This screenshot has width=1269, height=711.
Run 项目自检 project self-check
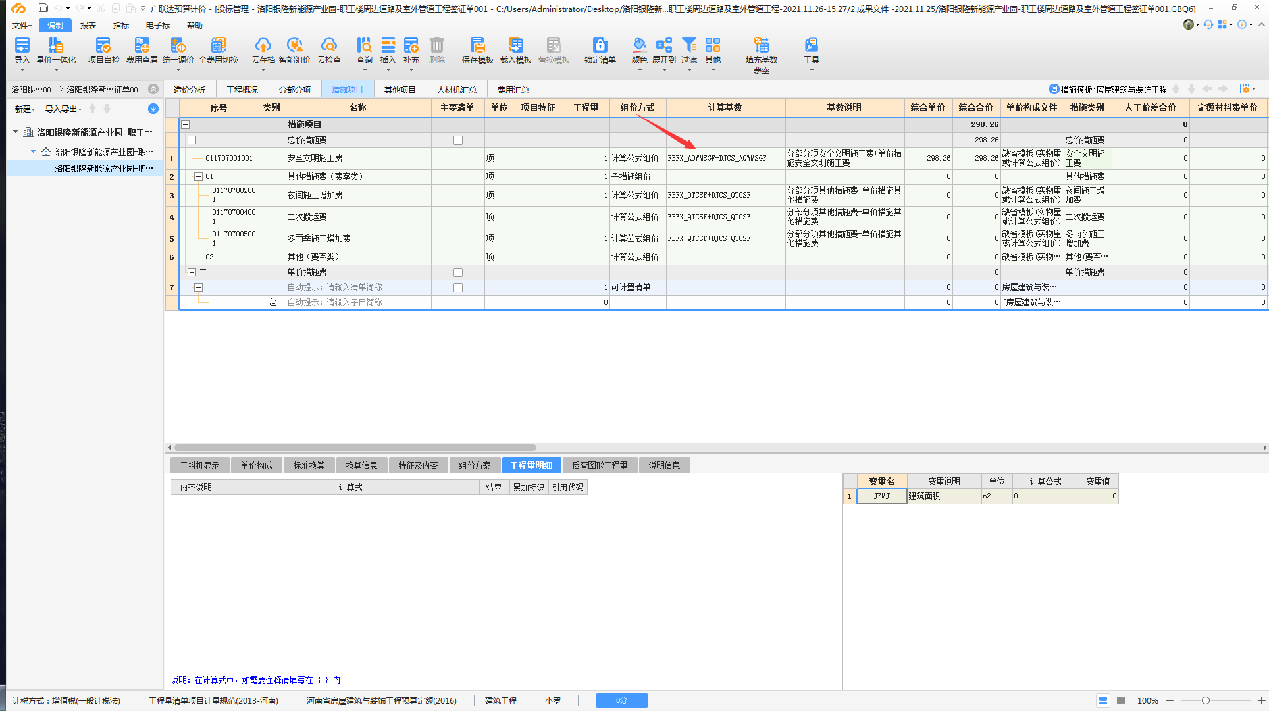(103, 51)
